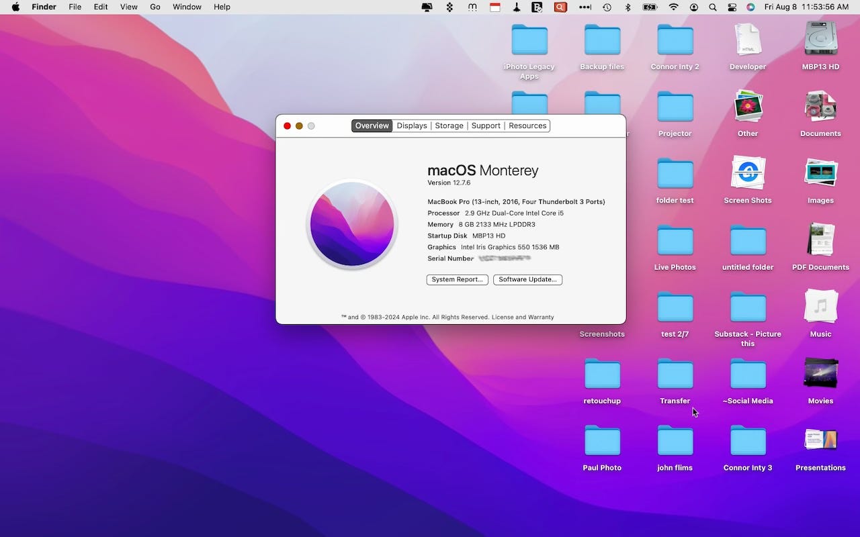Select the iPhoto Legacy Apps folder
This screenshot has width=860, height=537.
[529, 40]
